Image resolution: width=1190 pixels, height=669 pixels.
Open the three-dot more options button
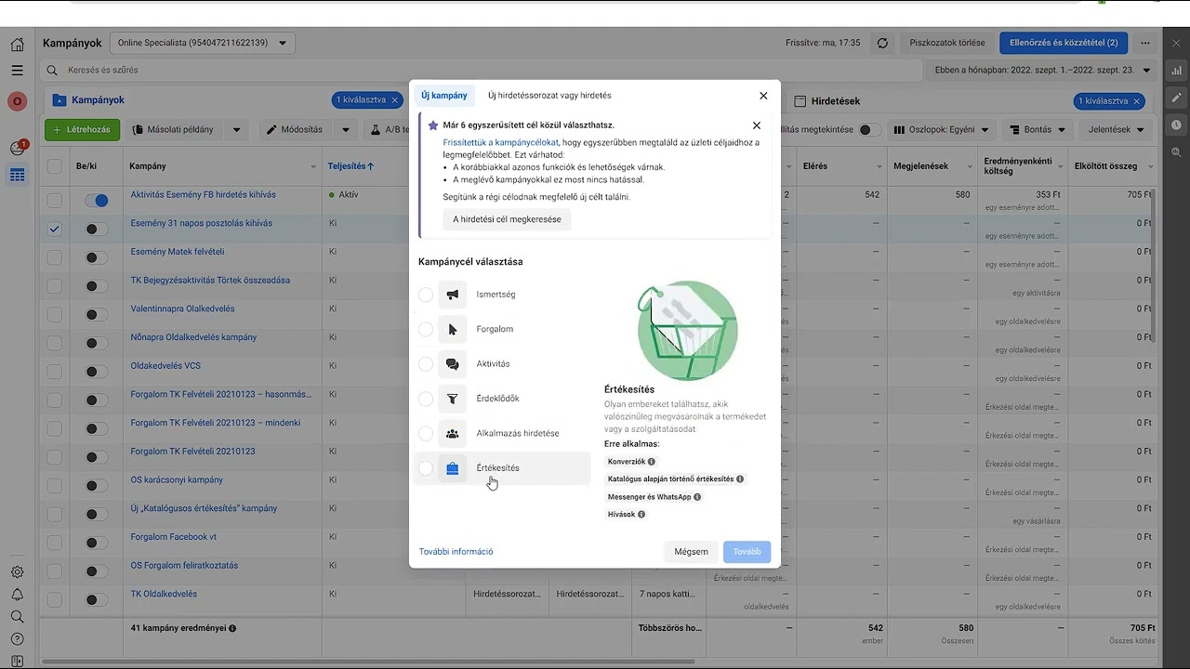(1146, 43)
